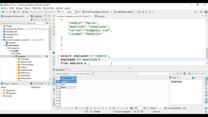Click the Disconnect red plug icon
This screenshot has width=208, height=117.
point(18,12)
